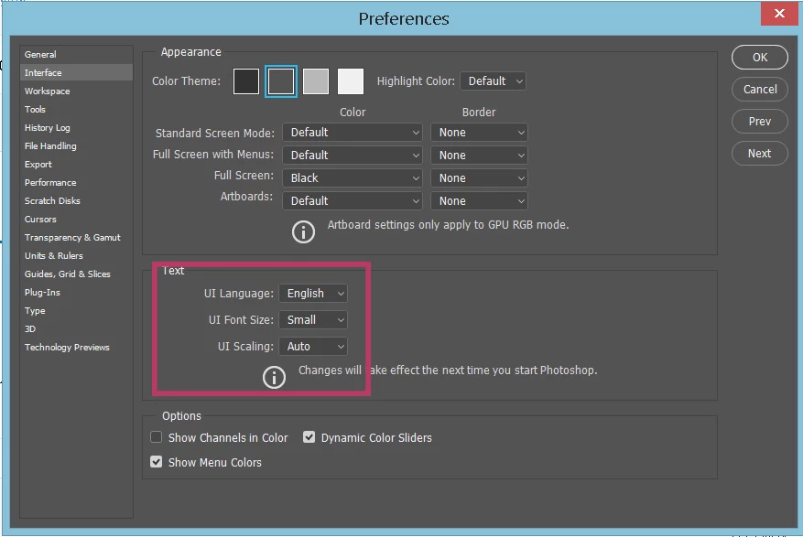Open Performance preferences category
803x537 pixels.
[x=76, y=183]
